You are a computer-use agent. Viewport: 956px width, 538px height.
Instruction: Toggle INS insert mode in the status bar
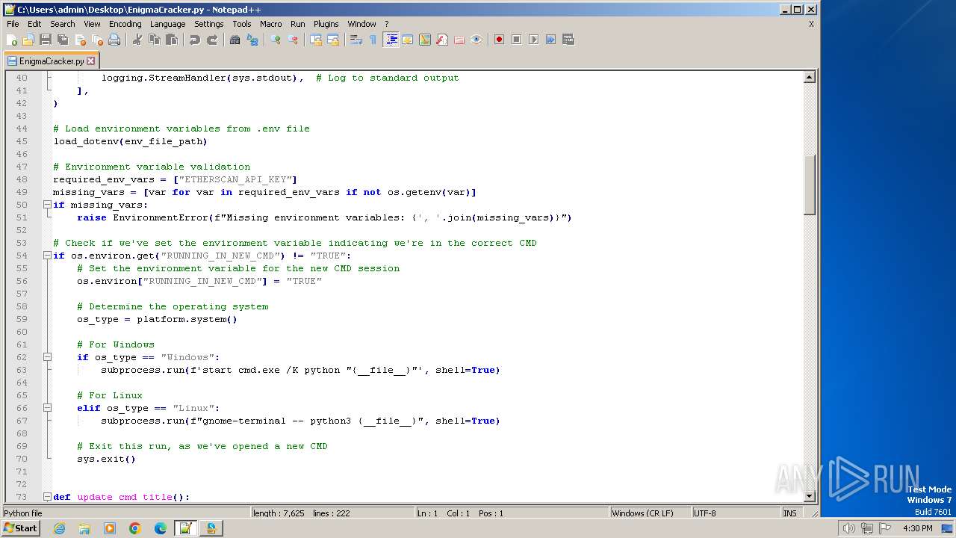790,513
